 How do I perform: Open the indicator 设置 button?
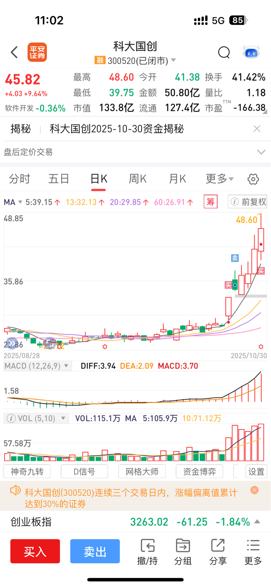click(x=256, y=471)
